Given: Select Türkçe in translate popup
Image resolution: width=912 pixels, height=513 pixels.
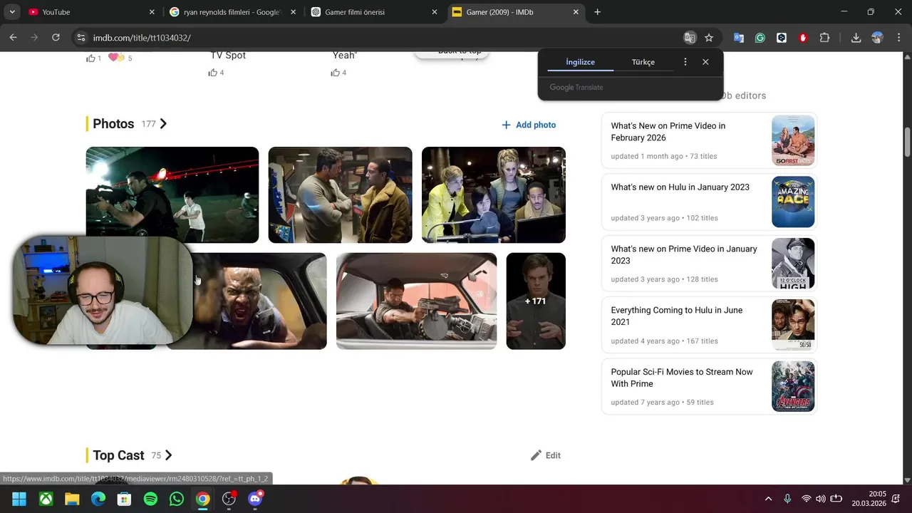Looking at the screenshot, I should pos(643,62).
